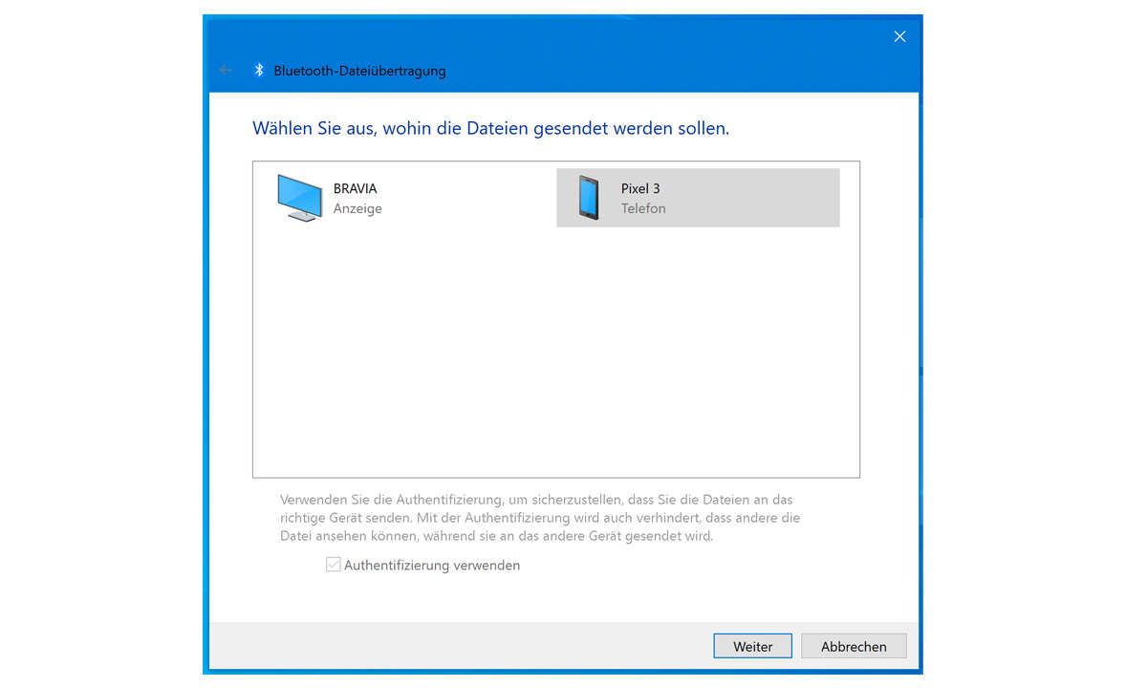Click the authentication description paragraph

point(540,518)
